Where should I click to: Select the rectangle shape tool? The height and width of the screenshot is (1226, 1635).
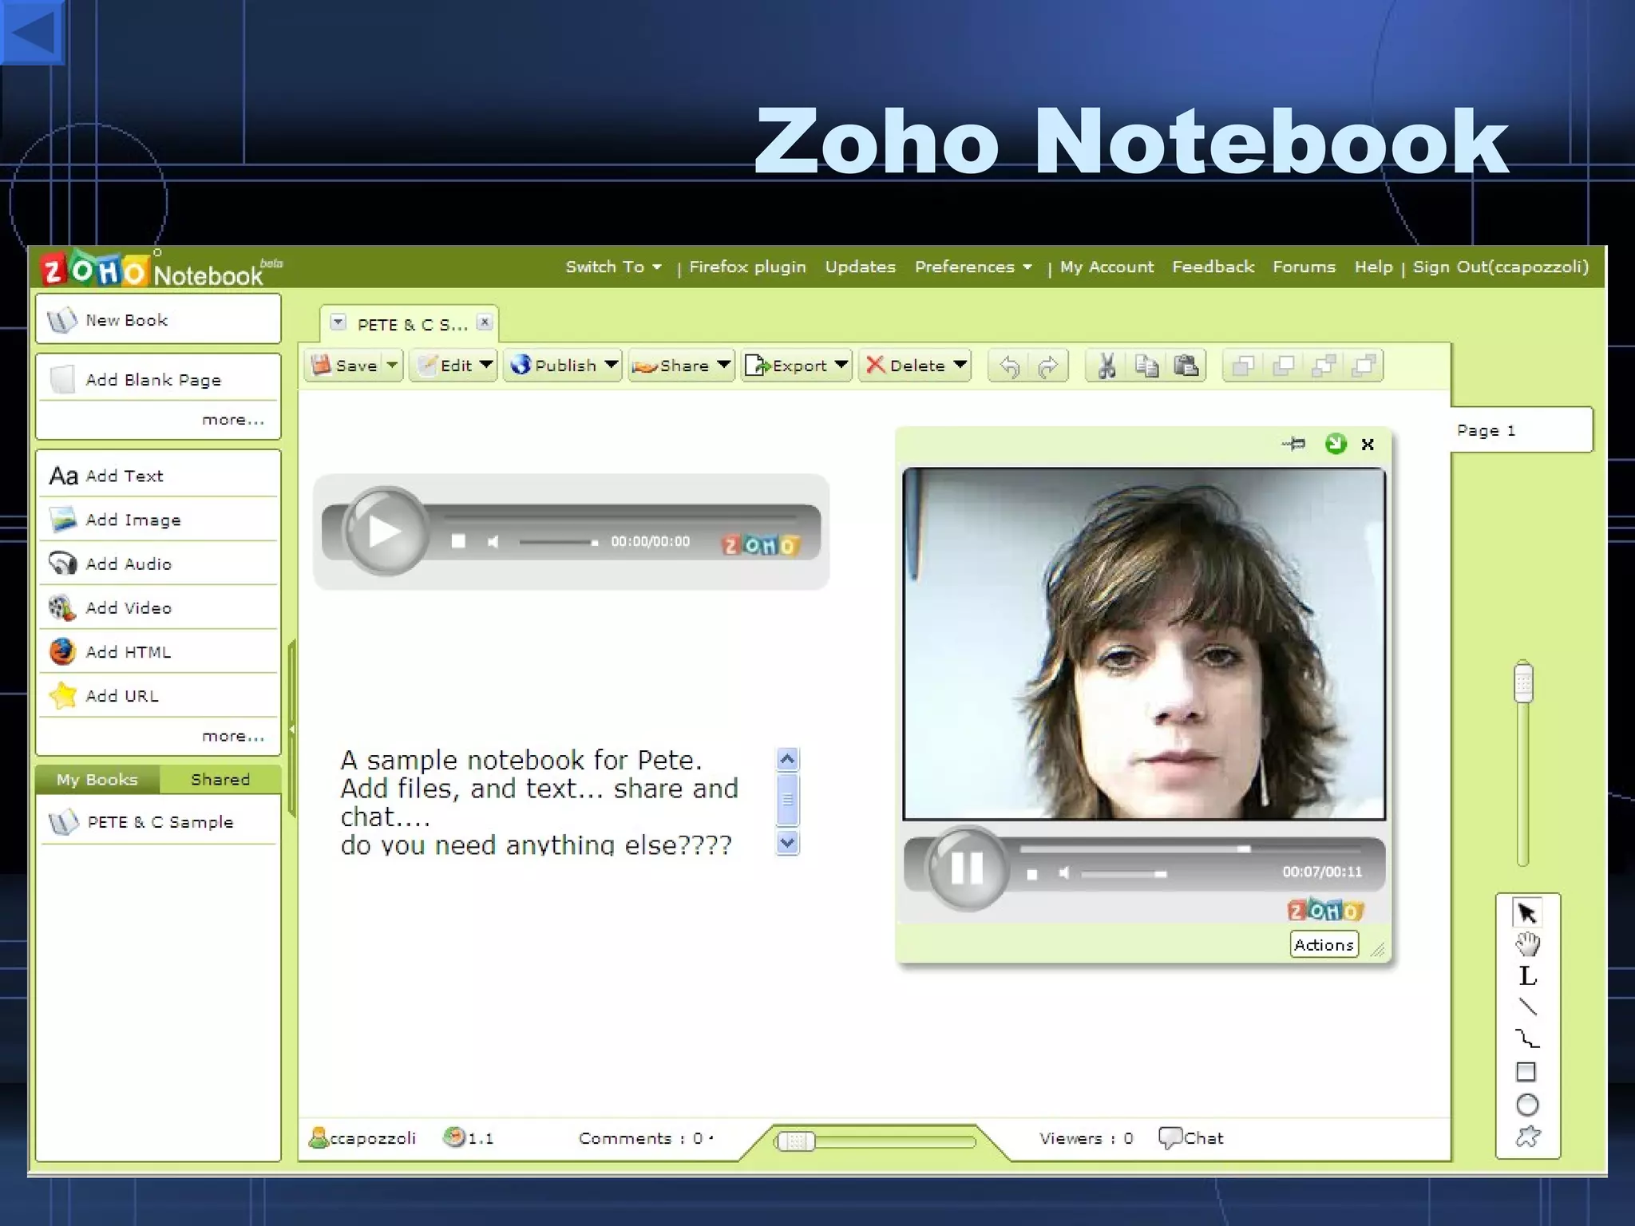coord(1526,1071)
